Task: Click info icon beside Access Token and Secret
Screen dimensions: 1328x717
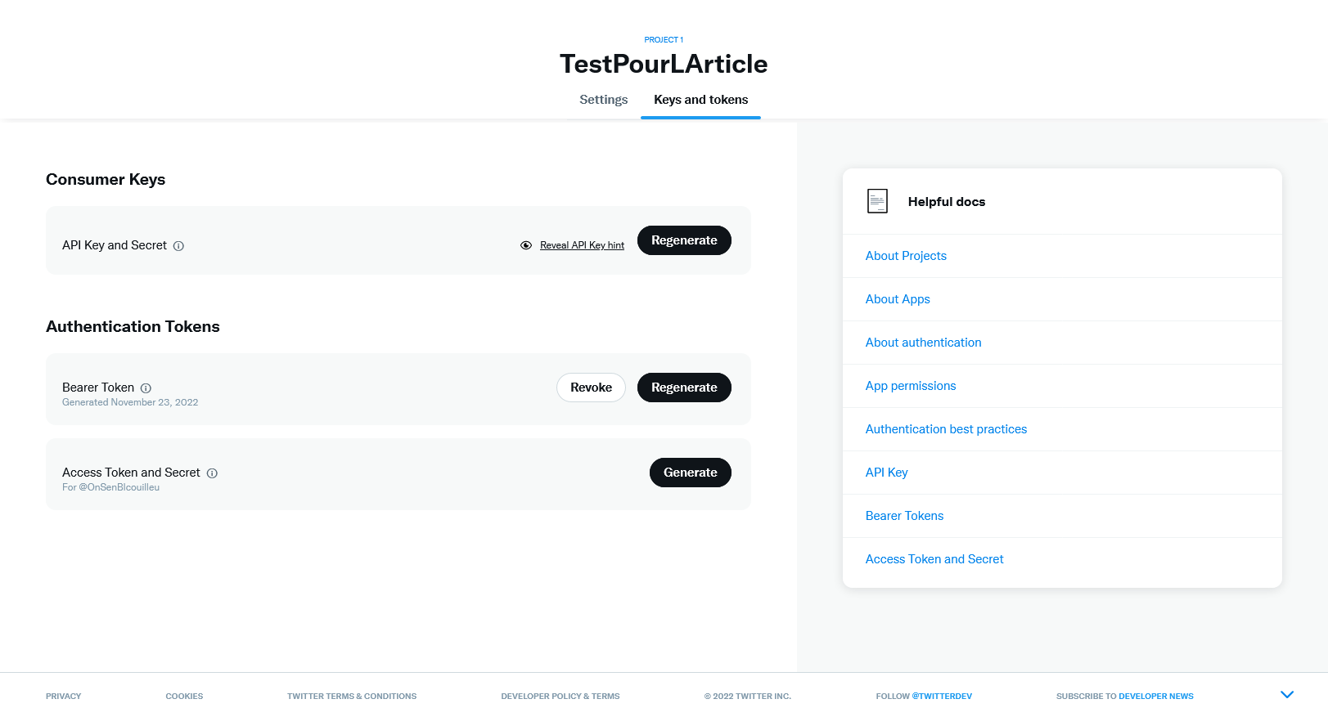Action: 212,473
